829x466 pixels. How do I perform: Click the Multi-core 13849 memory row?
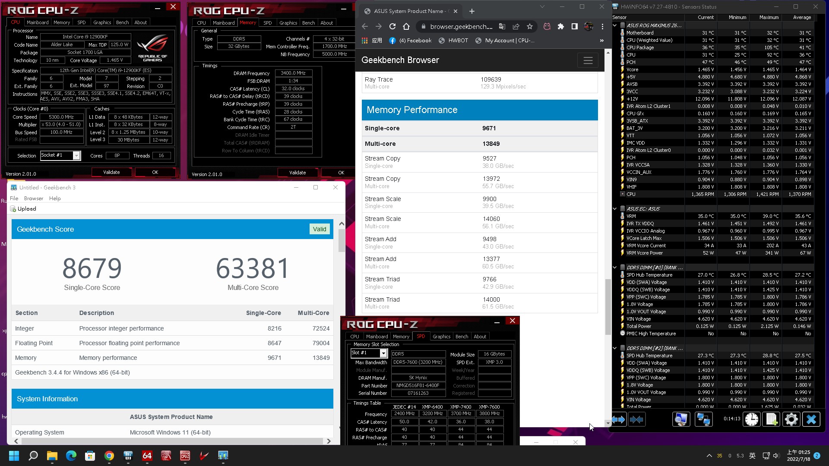480,144
